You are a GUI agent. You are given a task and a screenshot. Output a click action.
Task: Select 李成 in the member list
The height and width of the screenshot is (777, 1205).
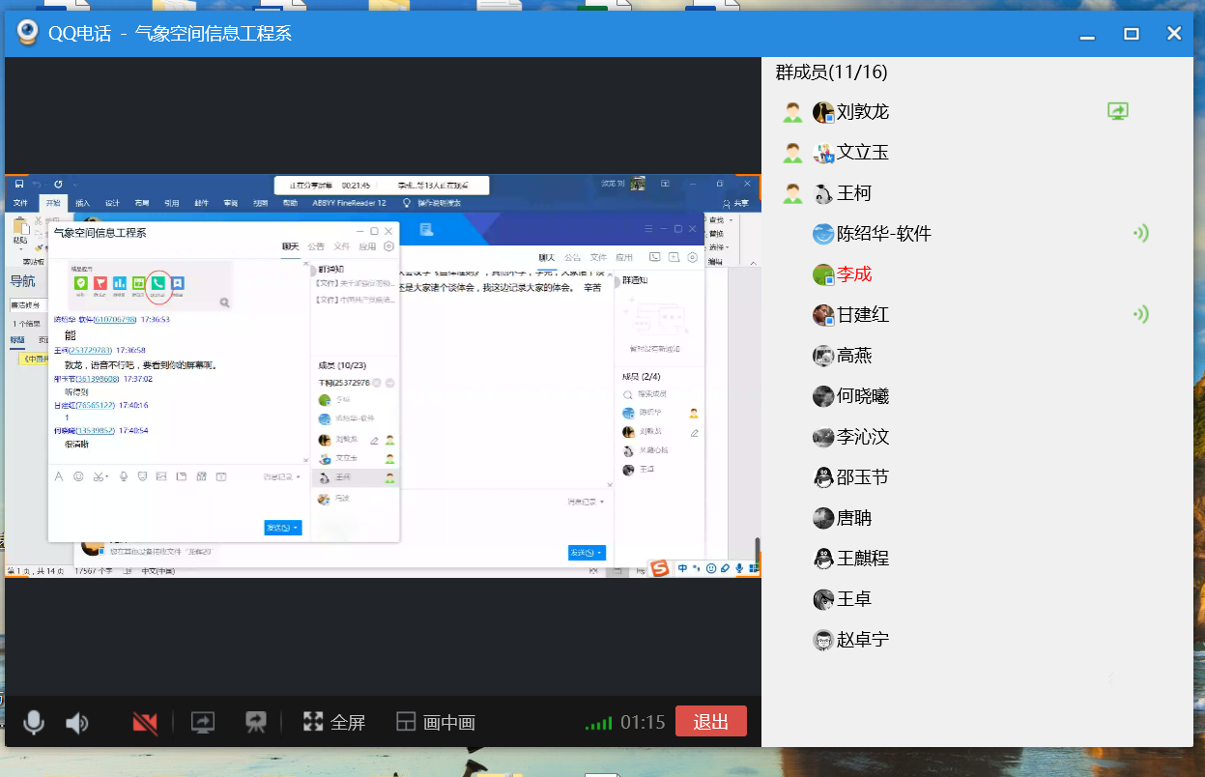pos(854,274)
